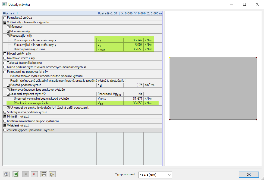Expand the Použitá podélná výztuž node

pos(8,85)
